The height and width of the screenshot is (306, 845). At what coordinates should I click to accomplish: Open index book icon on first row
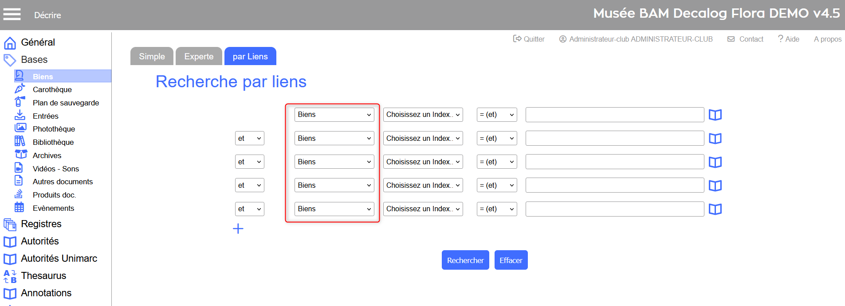tap(715, 115)
